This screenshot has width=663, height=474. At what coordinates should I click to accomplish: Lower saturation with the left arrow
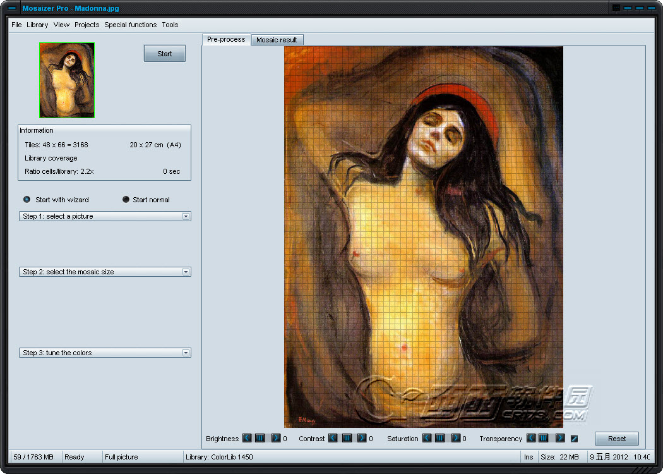[427, 438]
